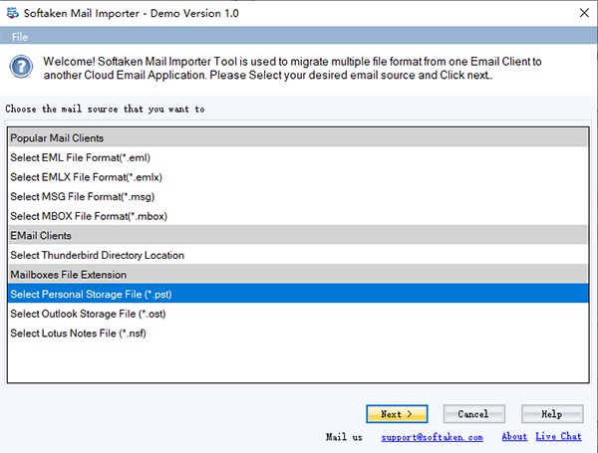The width and height of the screenshot is (598, 453).
Task: Click the Cancel button
Action: pos(474,414)
